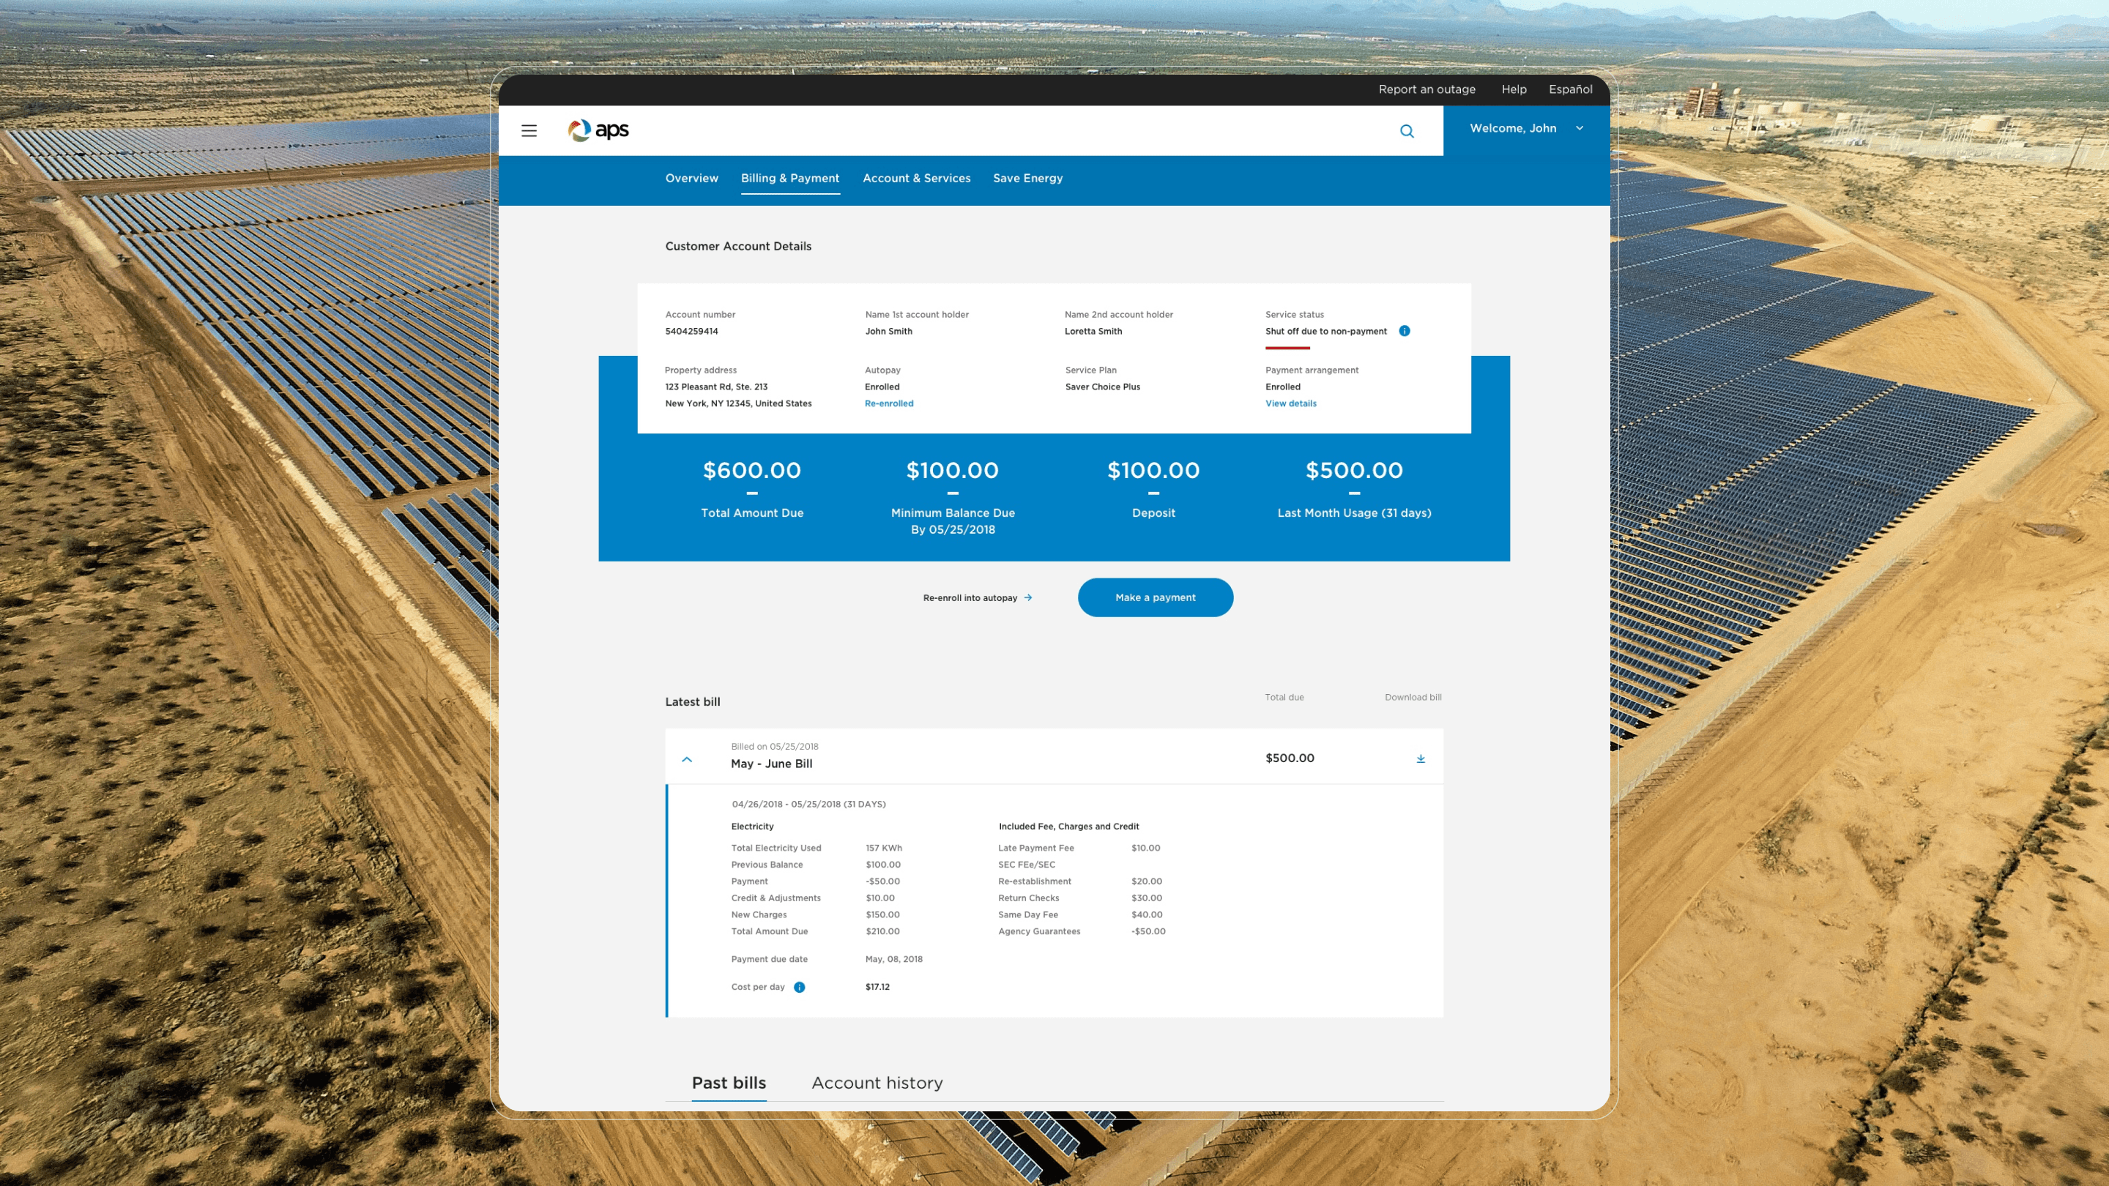This screenshot has width=2109, height=1186.
Task: Click the search magnifier icon
Action: click(1407, 131)
